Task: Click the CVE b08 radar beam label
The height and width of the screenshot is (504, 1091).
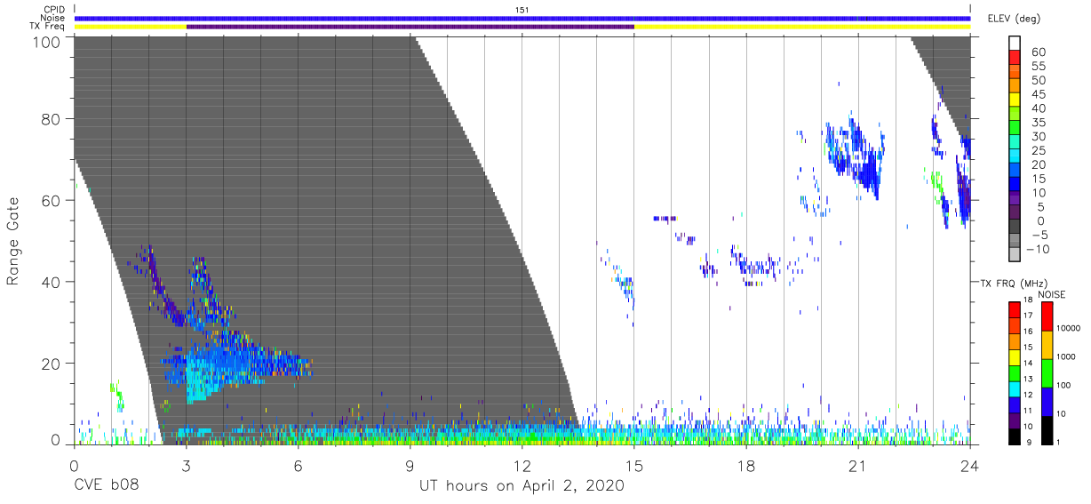Action: pos(106,485)
